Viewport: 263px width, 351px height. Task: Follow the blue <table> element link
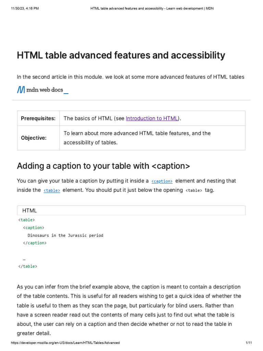coord(52,191)
